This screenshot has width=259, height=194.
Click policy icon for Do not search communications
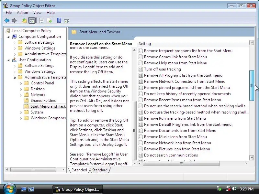coord(141,155)
